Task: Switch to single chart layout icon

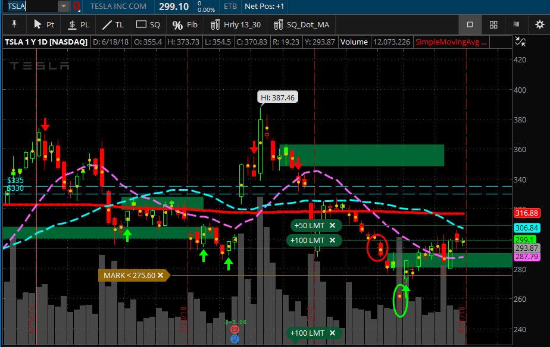Action: tap(470, 24)
